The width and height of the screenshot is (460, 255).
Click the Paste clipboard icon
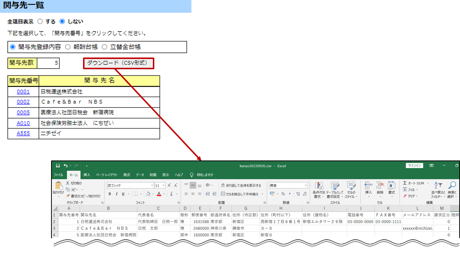coord(58,187)
